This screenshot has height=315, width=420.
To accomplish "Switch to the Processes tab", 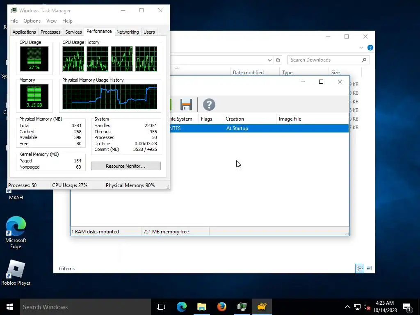I will [x=50, y=32].
